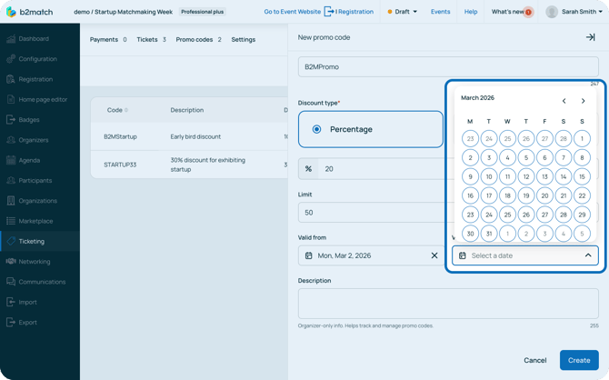Clear the Valid from date
This screenshot has width=609, height=380.
click(434, 255)
